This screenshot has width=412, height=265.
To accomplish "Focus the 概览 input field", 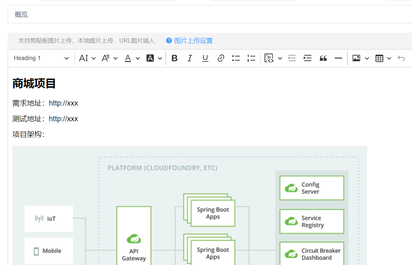I will click(210, 15).
